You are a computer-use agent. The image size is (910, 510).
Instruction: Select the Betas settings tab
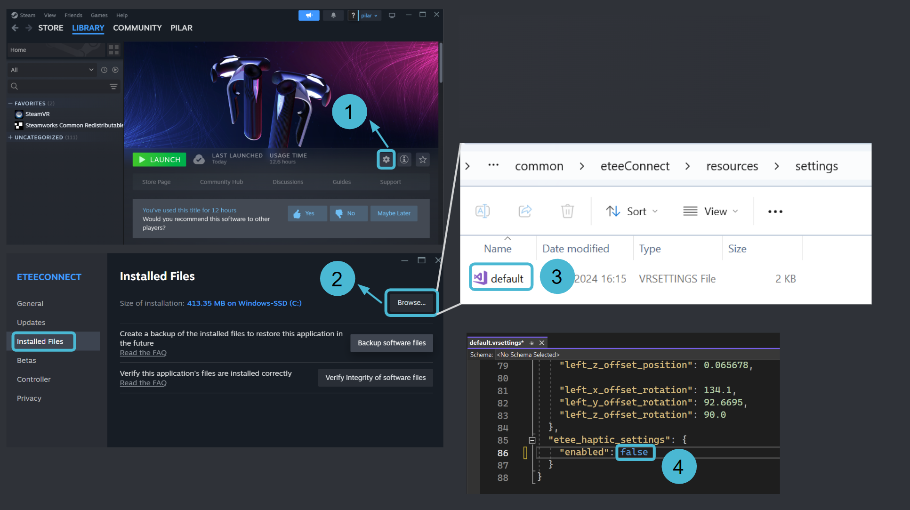pos(26,360)
